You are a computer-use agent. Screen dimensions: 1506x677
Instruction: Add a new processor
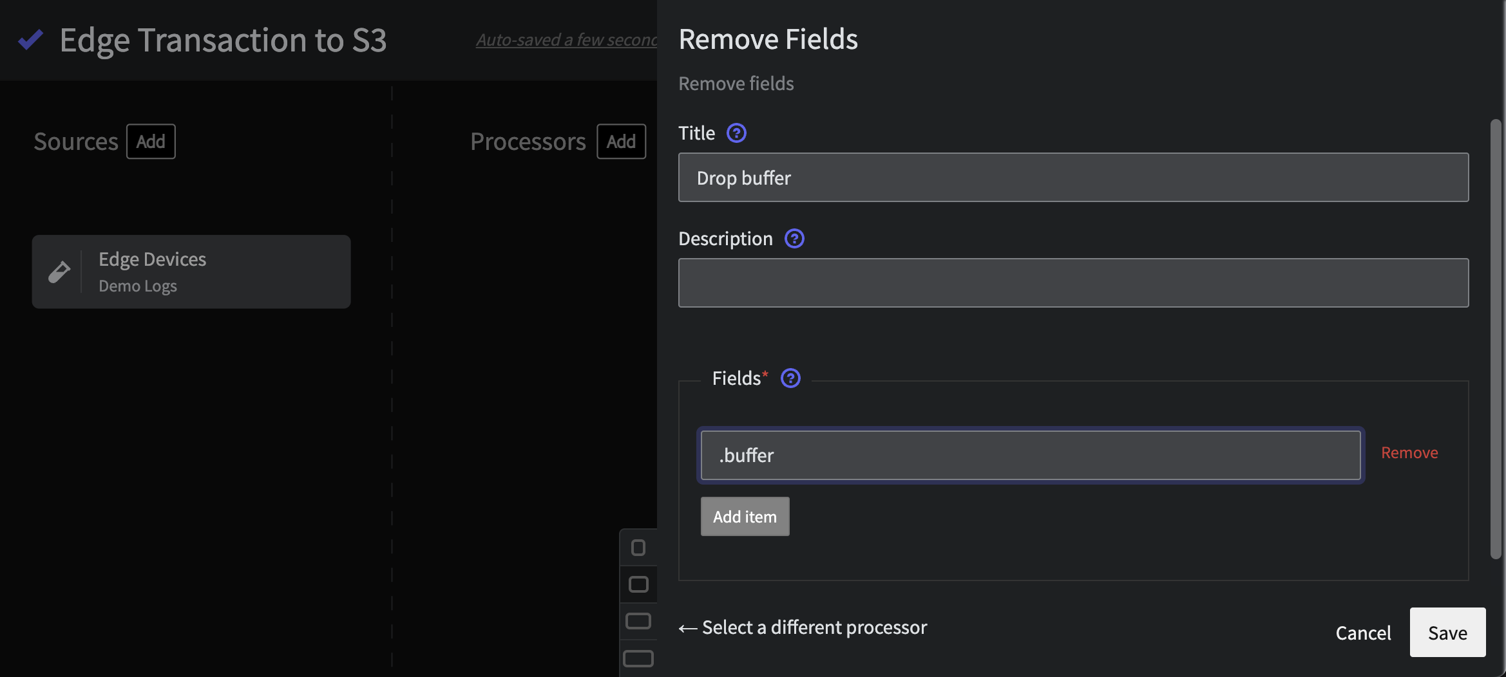tap(621, 142)
